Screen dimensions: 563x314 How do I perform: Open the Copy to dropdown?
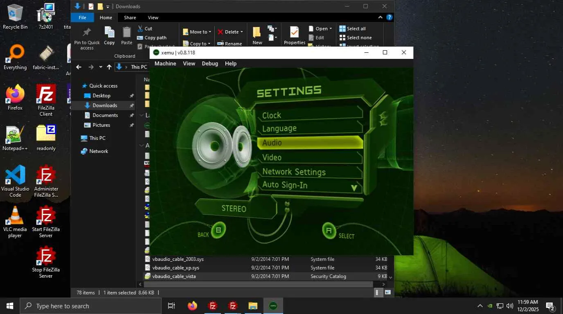(196, 44)
